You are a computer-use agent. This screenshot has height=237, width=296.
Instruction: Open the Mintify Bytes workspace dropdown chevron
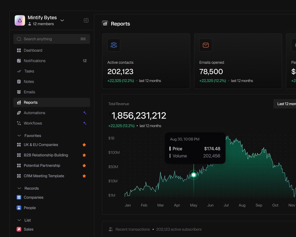point(62,21)
